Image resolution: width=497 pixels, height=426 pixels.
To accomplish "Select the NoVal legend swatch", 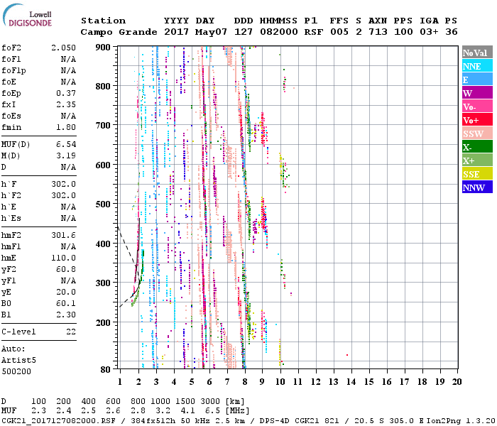I will [476, 53].
